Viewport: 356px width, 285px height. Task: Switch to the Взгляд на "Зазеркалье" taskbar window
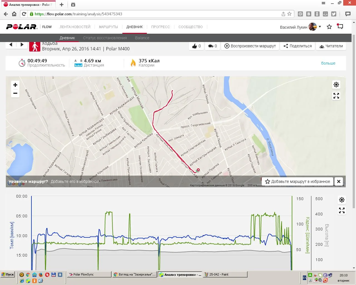click(x=135, y=274)
